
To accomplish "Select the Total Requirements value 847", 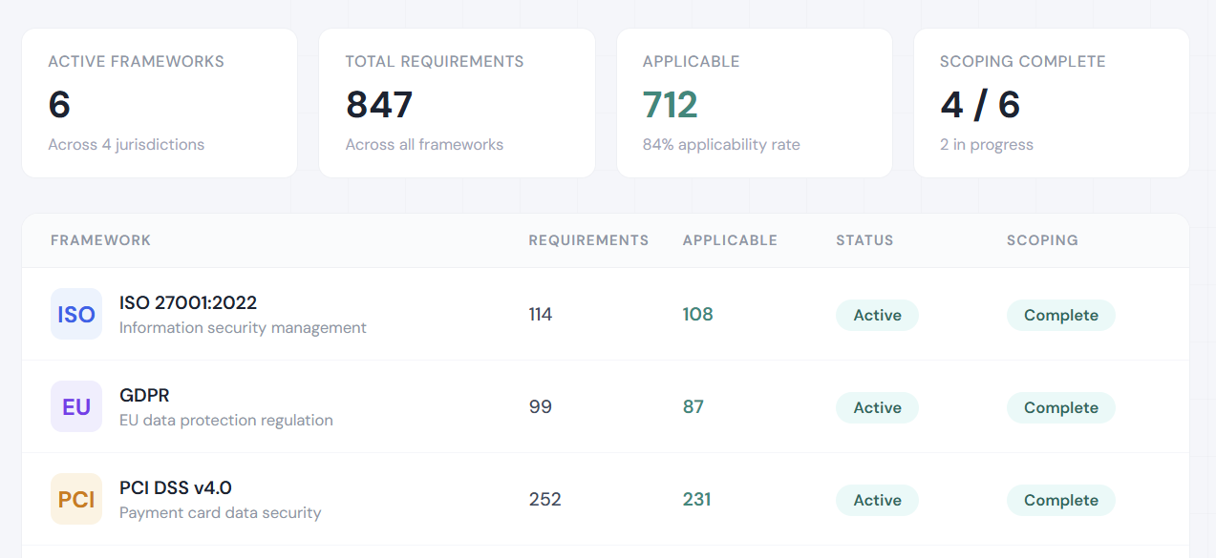I will (x=379, y=105).
